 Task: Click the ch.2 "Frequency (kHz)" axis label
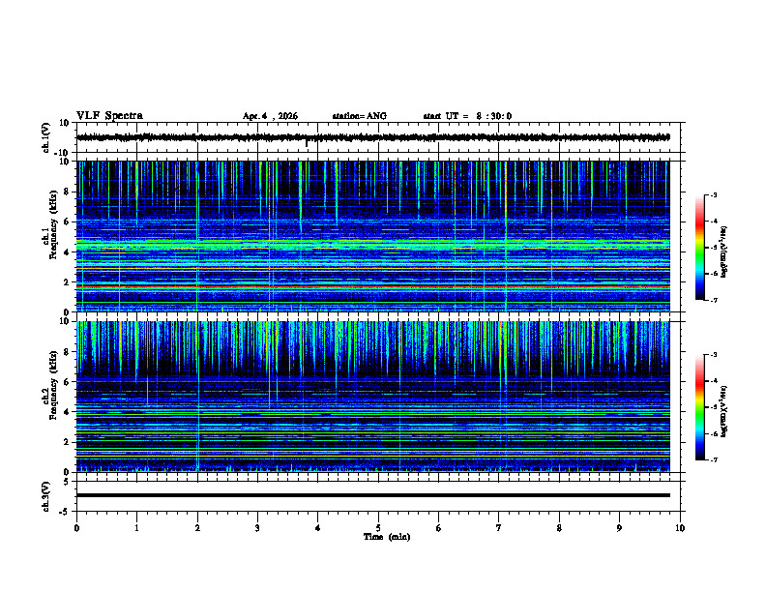(x=53, y=384)
